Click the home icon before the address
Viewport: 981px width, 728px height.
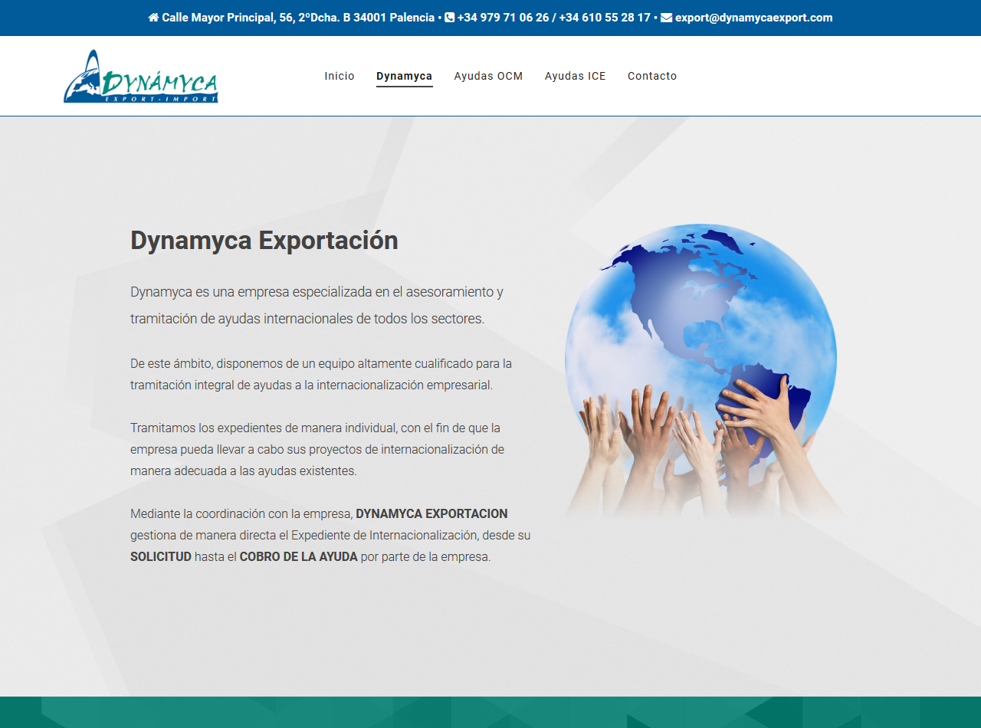point(153,18)
